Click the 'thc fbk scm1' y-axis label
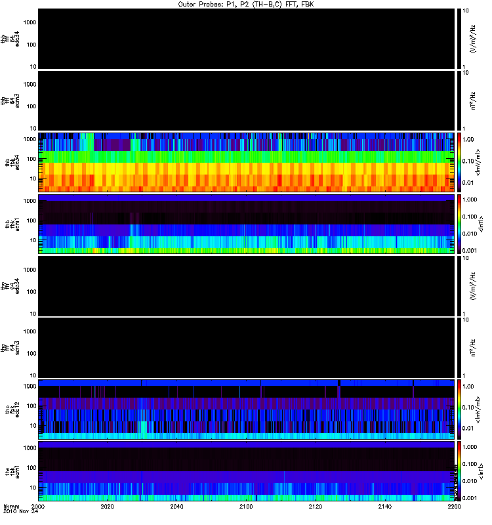 [x=12, y=471]
